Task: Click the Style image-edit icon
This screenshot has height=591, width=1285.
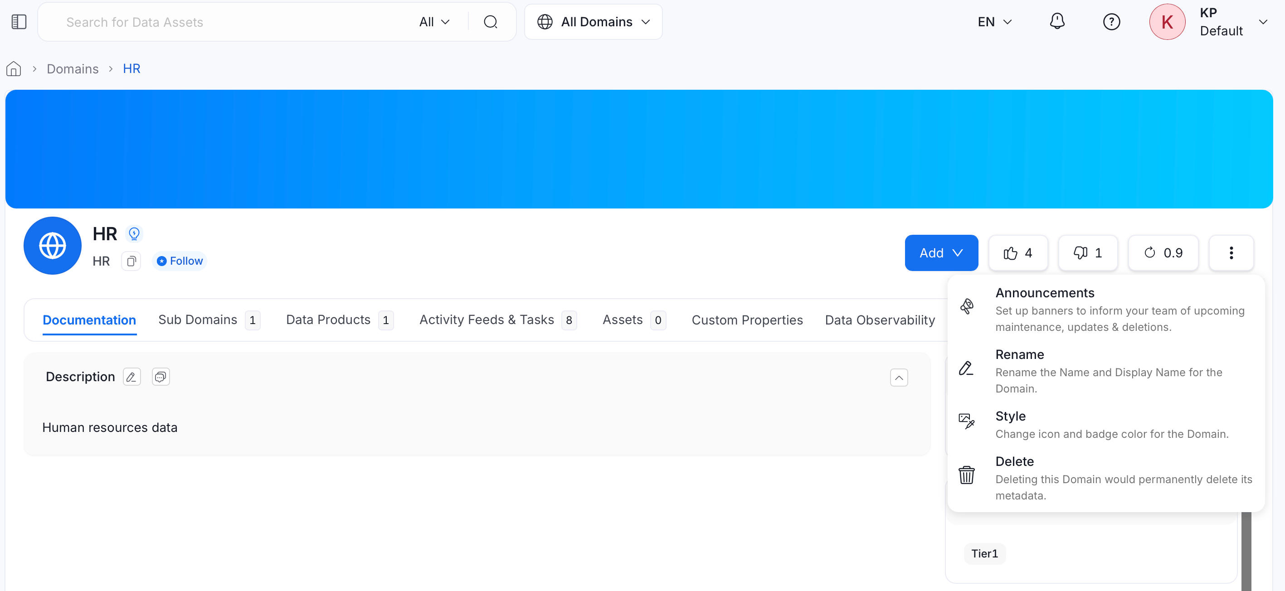Action: (x=966, y=421)
